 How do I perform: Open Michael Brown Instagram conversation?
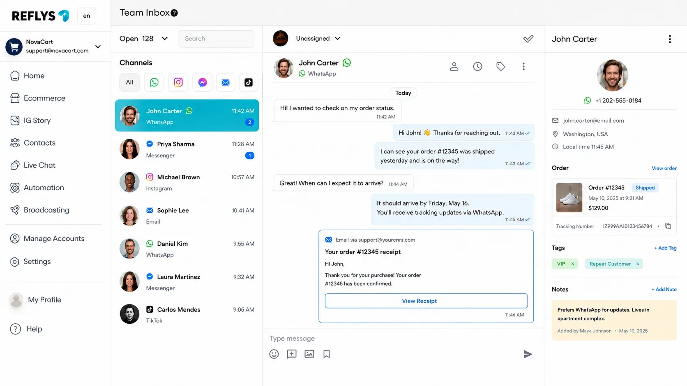[x=187, y=183]
